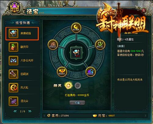This screenshot has height=124, width=153.
Task: Select the 翻天印 treasure icon
Action: [13, 47]
